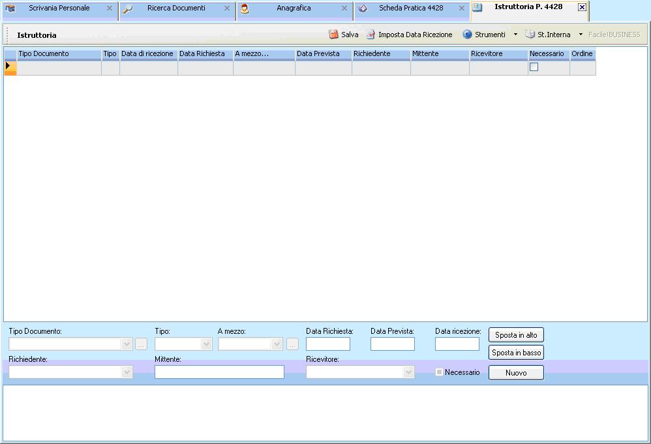This screenshot has width=651, height=444.
Task: Click the Sposta in alto button
Action: click(x=516, y=335)
